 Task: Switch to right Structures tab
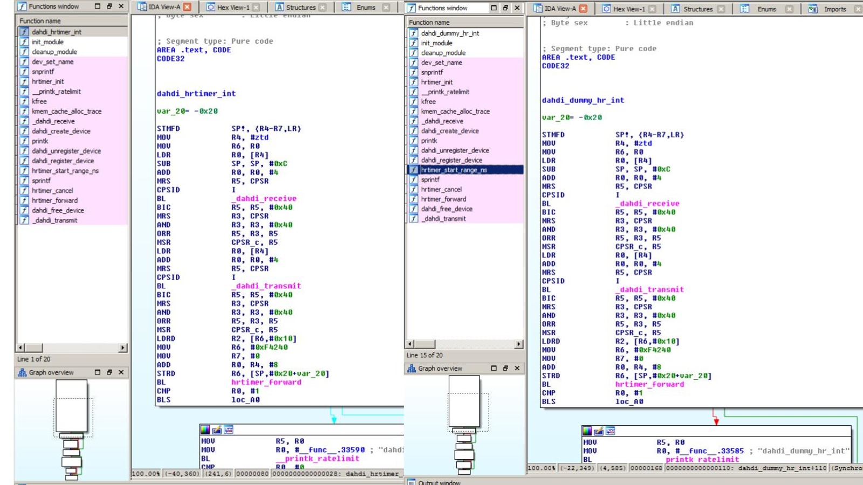tap(697, 9)
